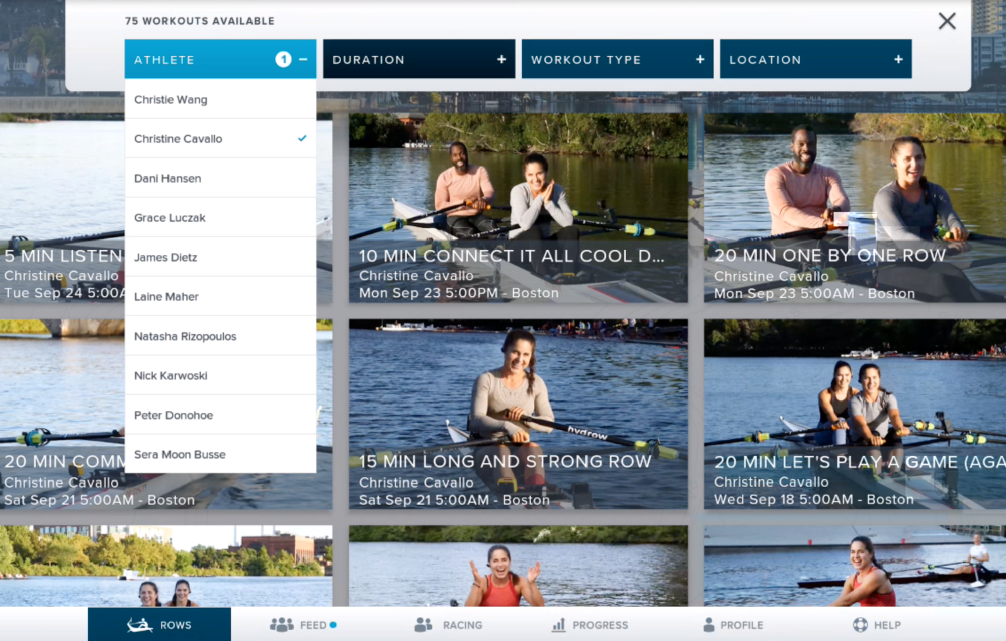1006x641 pixels.
Task: Select athlete Grace Luczak
Action: pos(220,217)
